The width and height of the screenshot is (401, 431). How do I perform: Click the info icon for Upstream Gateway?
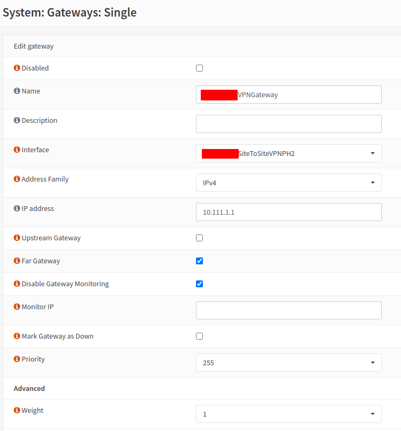point(17,238)
